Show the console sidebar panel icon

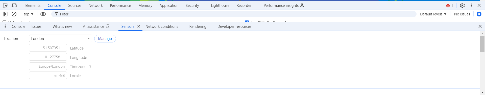(5, 14)
